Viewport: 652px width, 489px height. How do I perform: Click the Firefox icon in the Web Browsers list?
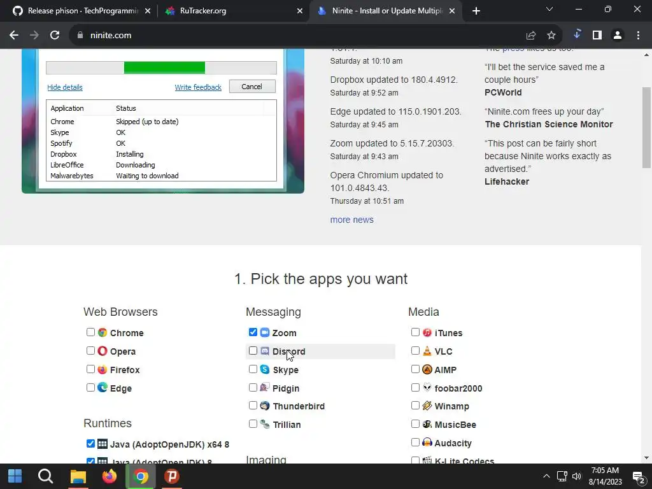[103, 369]
